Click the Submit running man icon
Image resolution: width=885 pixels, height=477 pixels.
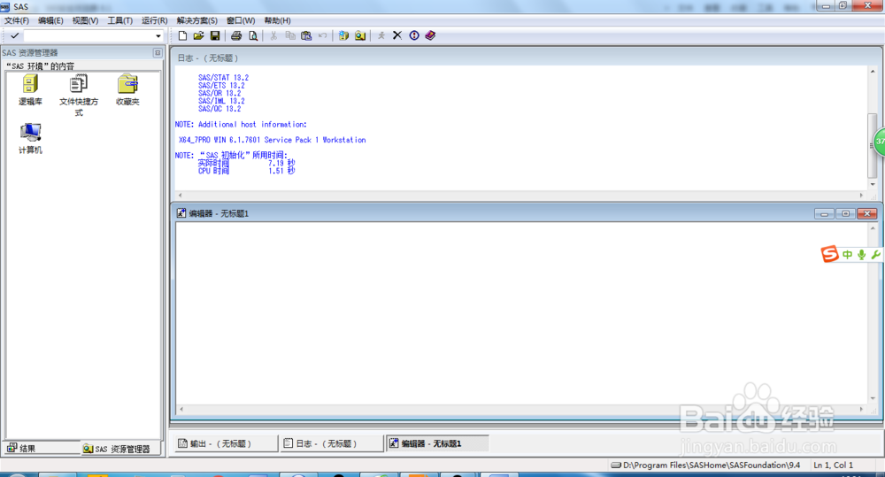[381, 35]
